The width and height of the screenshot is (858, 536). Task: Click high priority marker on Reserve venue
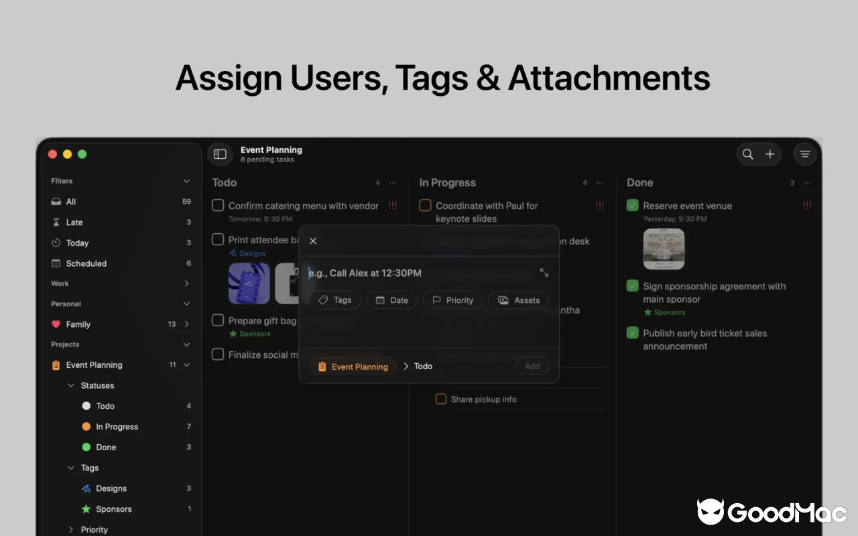click(807, 206)
